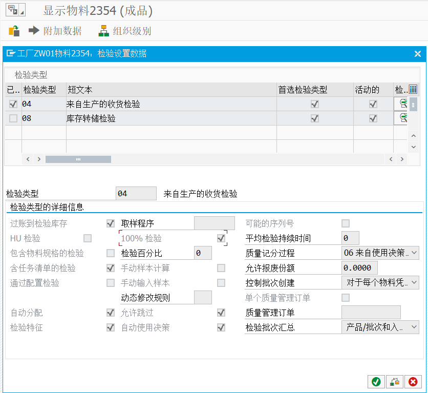Screen dimensions: 428x393
Task: Click 检验类型 column header
Action: click(x=44, y=89)
